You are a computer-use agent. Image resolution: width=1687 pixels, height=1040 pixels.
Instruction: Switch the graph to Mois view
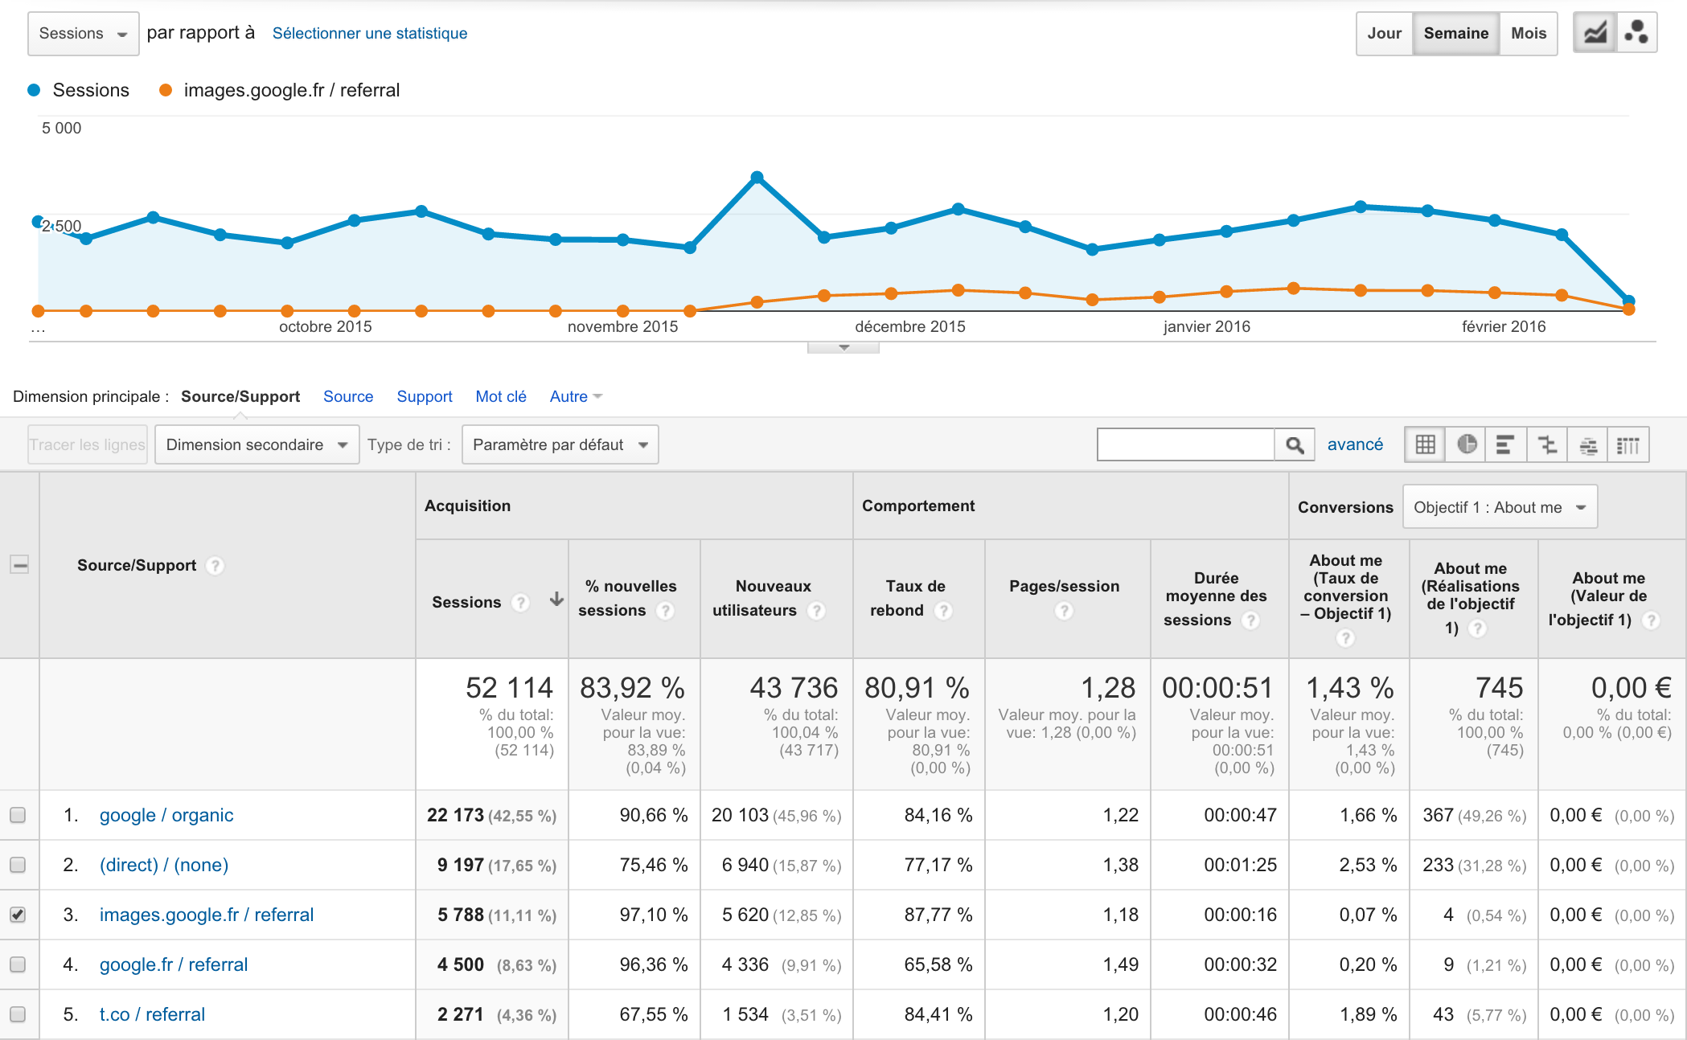pyautogui.click(x=1528, y=34)
